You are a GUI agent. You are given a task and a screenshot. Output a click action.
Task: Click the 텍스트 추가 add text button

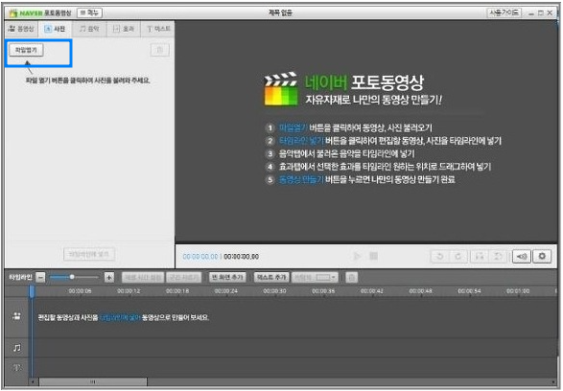point(271,277)
